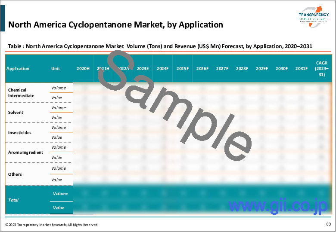Screen dimensions: 336x232
Task: Click the Application column header
Action: [18, 69]
